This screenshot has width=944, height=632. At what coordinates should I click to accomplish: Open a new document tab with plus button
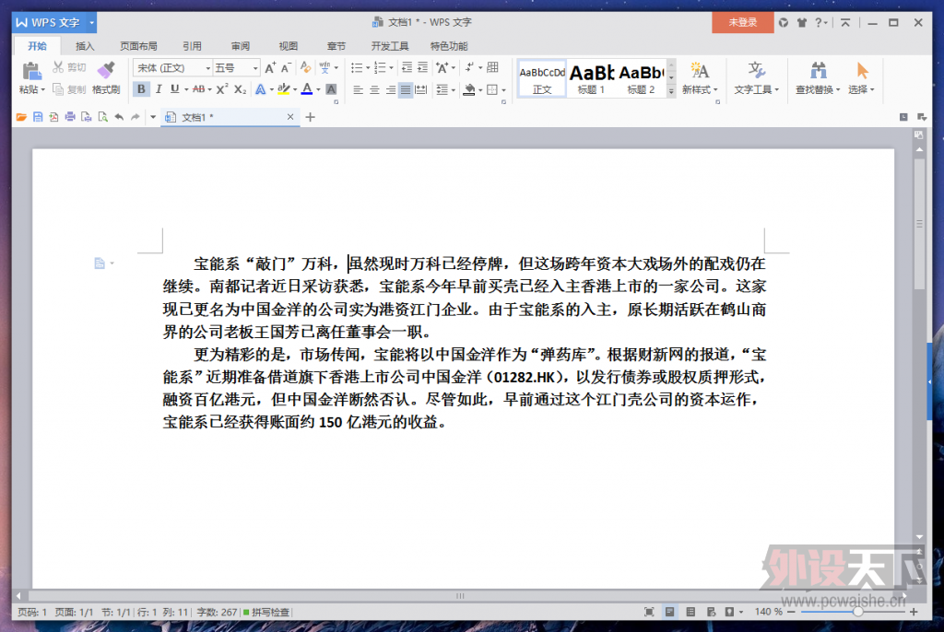311,117
